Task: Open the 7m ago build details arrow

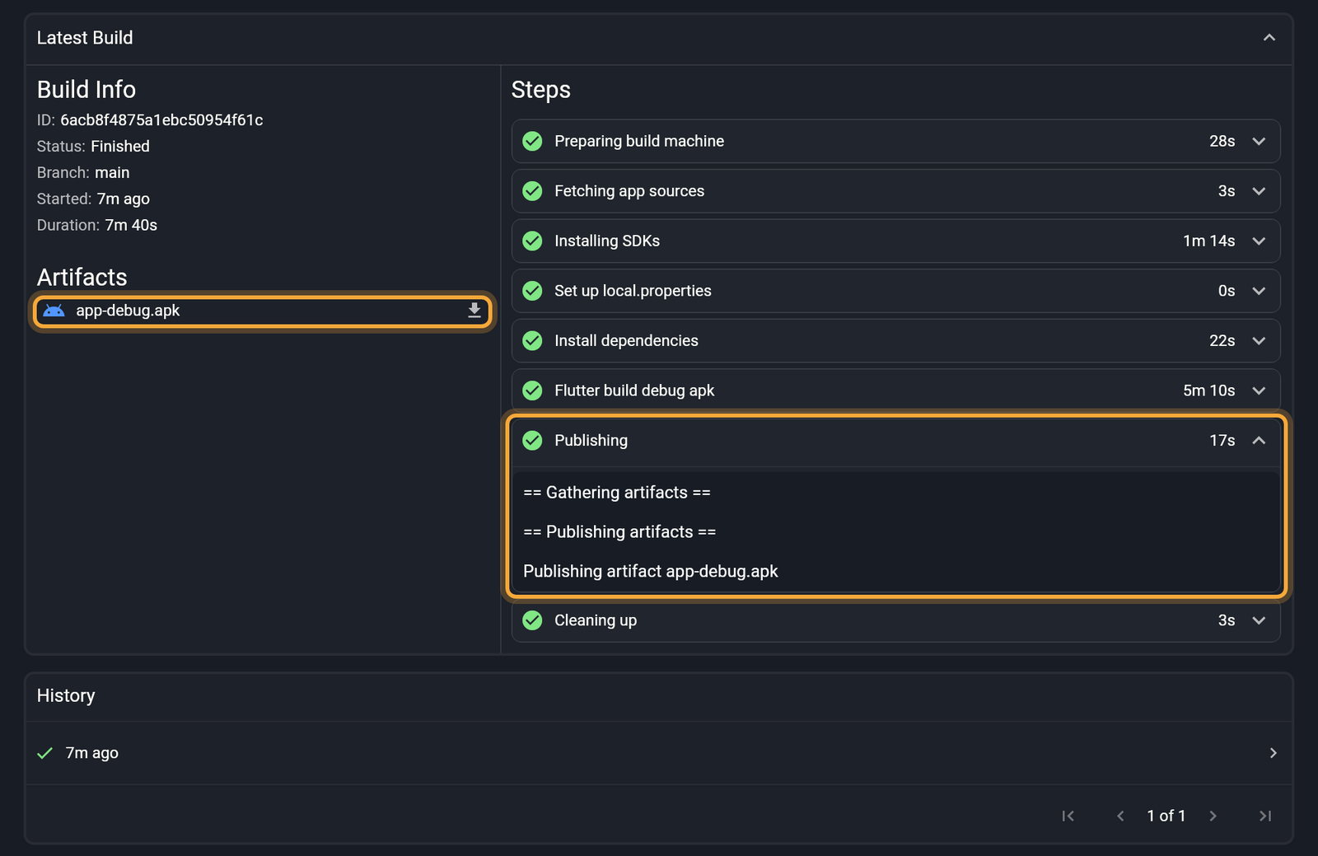Action: point(1273,753)
